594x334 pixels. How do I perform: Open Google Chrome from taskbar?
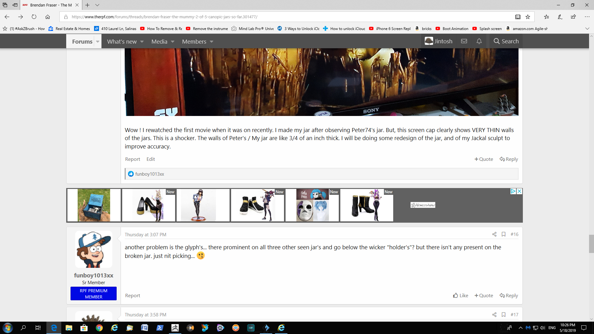[99, 328]
